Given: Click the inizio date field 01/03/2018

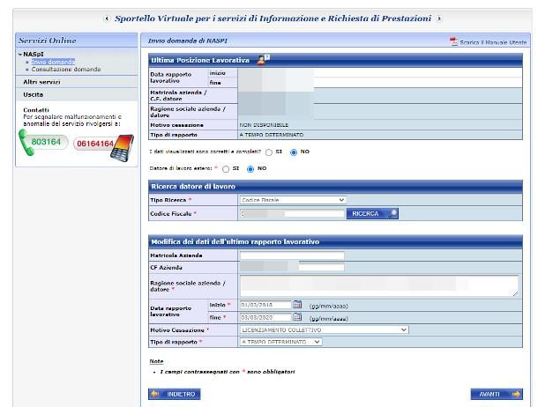Looking at the screenshot, I should (x=265, y=305).
